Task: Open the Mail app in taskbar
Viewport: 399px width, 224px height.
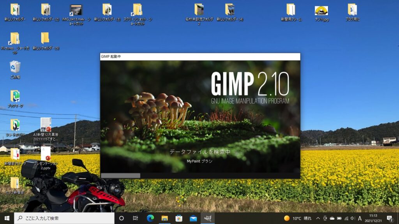Action: pyautogui.click(x=193, y=218)
